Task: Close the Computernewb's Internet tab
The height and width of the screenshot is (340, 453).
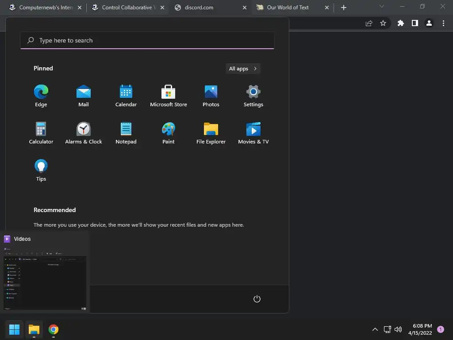Action: pyautogui.click(x=80, y=8)
